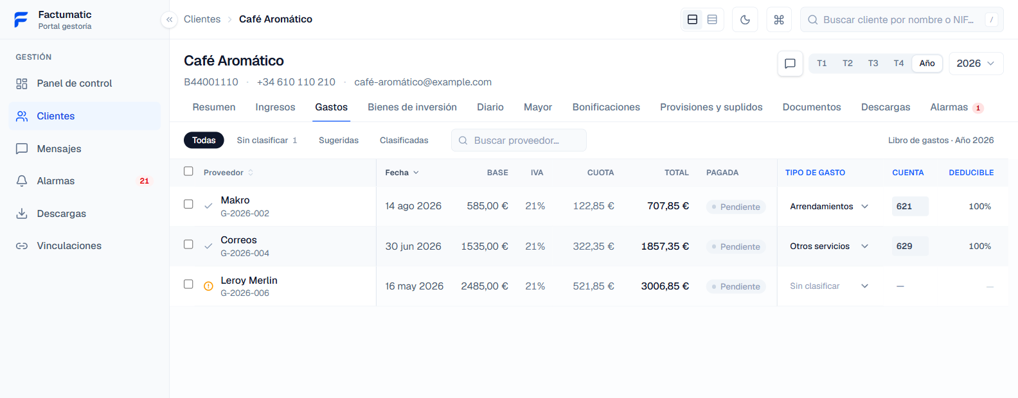Click account field 629

[910, 247]
